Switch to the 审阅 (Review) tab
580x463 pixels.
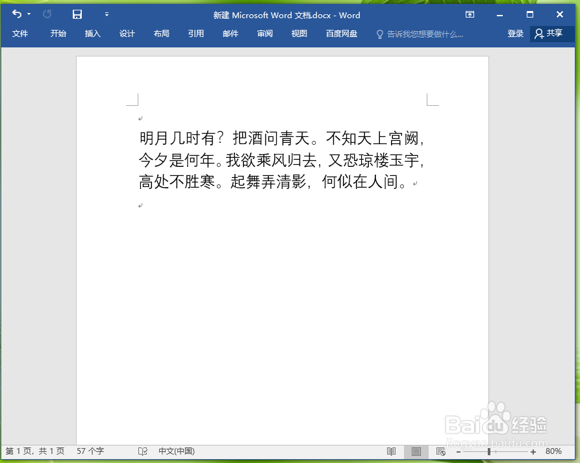click(x=265, y=34)
